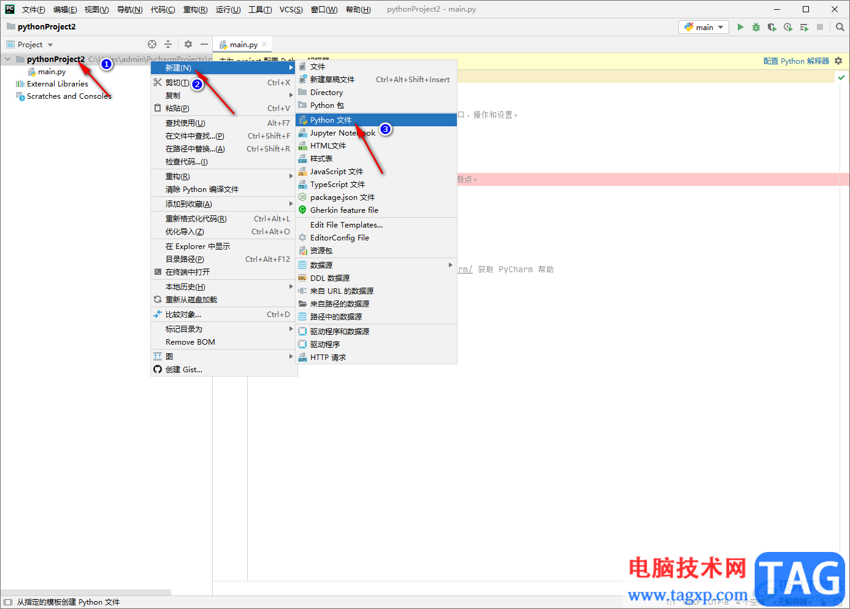Open Project panel gear options
This screenshot has width=850, height=609.
pos(188,44)
